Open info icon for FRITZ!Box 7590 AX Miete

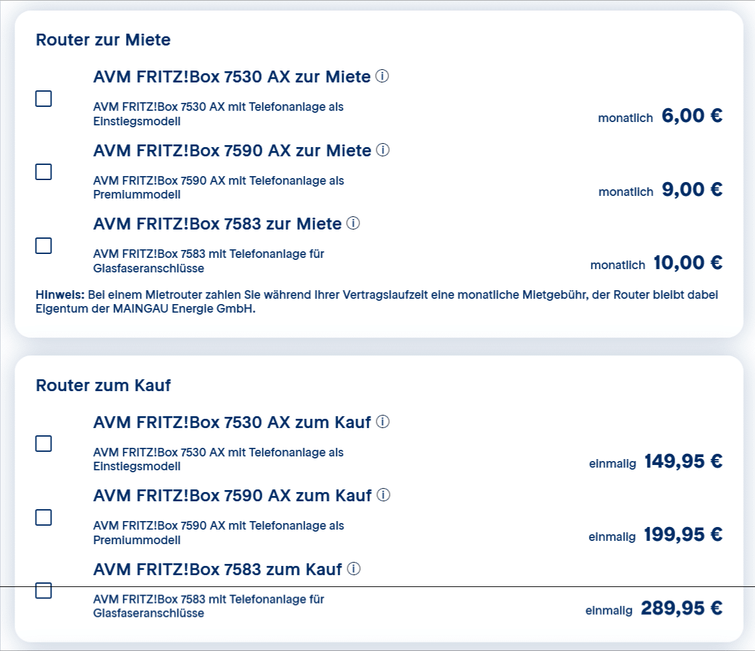383,150
